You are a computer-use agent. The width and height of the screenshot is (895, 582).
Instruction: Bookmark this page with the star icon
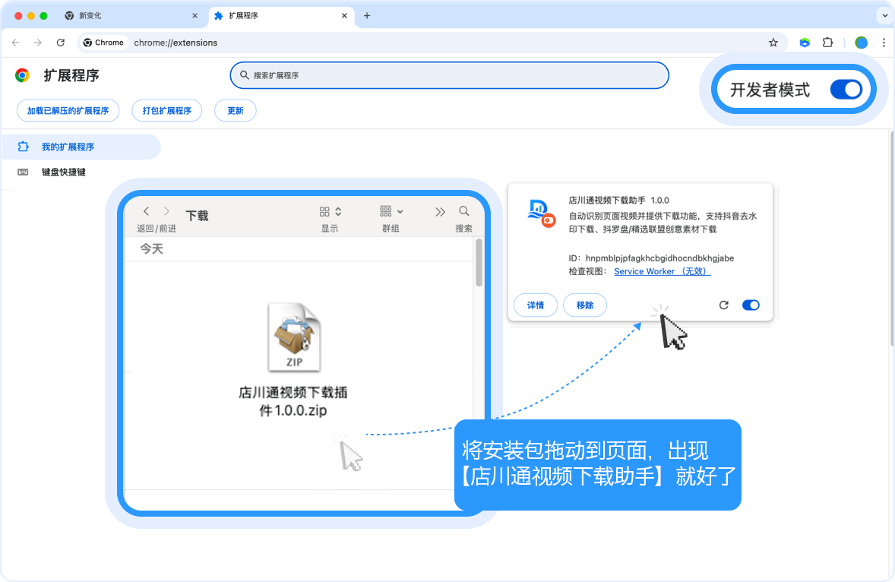coord(773,43)
